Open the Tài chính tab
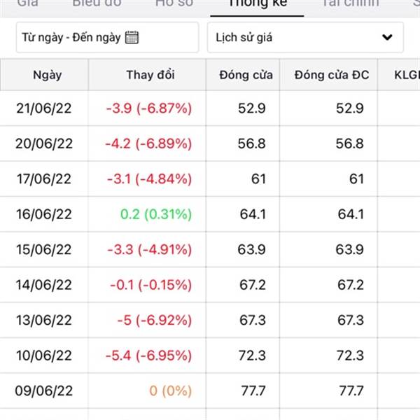Viewport: 420px width, 420px height. [351, 3]
